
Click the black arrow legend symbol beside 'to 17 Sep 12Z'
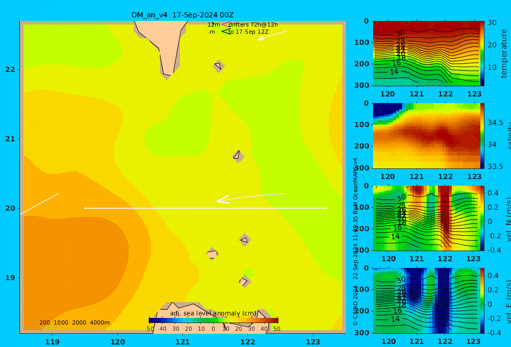[x=226, y=31]
